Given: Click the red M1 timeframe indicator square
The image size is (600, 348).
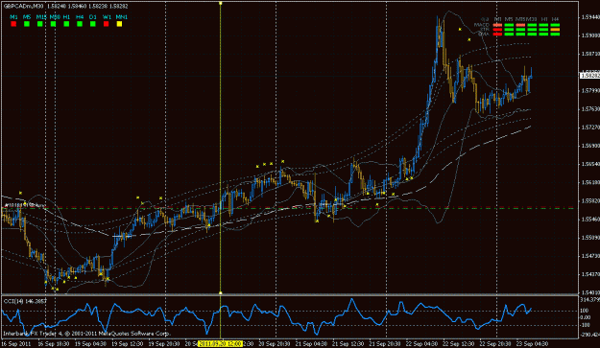Looking at the screenshot, I should 13,24.
